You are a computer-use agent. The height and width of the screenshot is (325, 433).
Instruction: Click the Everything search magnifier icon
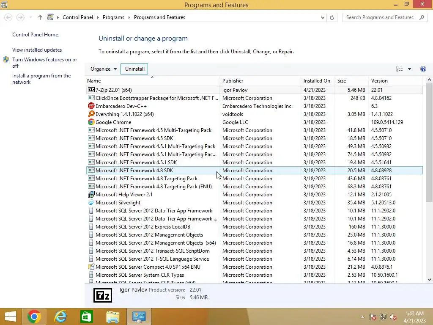91,114
